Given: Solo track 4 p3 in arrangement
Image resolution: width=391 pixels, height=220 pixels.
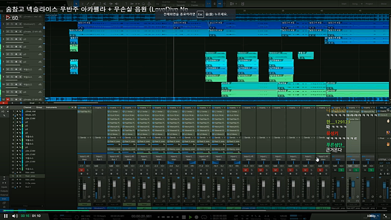Looking at the screenshot, I should coord(12,40).
